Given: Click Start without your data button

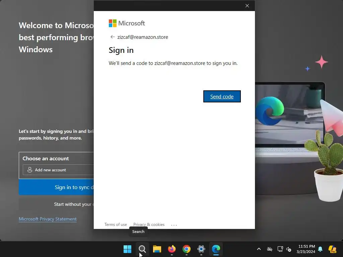Looking at the screenshot, I should pos(56,204).
